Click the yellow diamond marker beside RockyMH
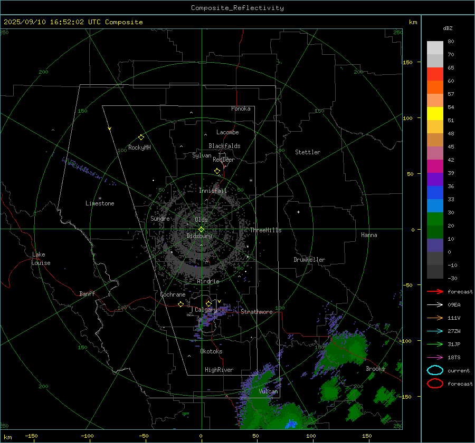This screenshot has height=443, width=475. point(141,137)
